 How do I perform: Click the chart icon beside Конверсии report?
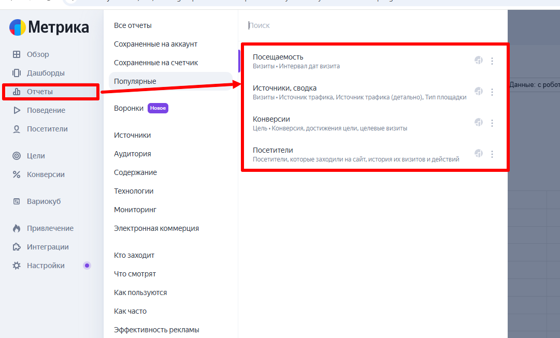coord(479,123)
